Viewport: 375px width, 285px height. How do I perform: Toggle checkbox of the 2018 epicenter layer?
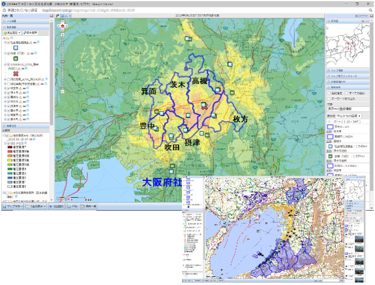(x=9, y=64)
